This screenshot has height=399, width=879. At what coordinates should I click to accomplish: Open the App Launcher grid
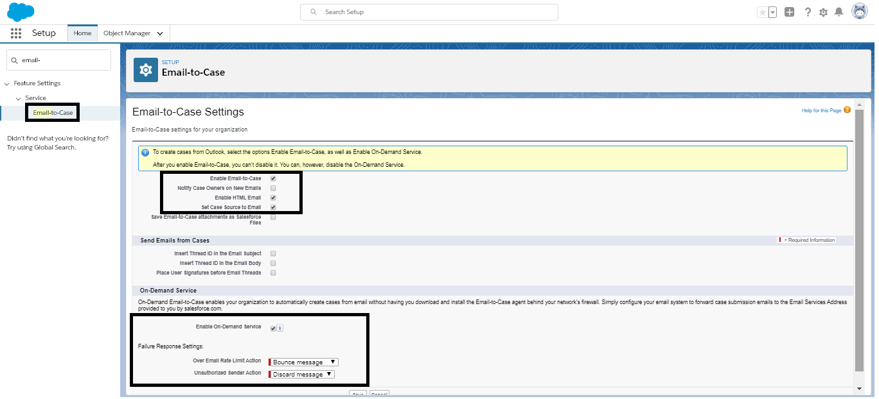point(16,33)
